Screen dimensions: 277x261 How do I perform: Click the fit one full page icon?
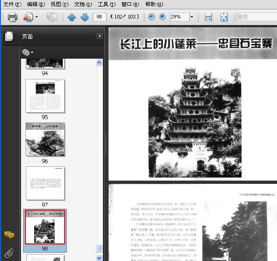click(224, 17)
